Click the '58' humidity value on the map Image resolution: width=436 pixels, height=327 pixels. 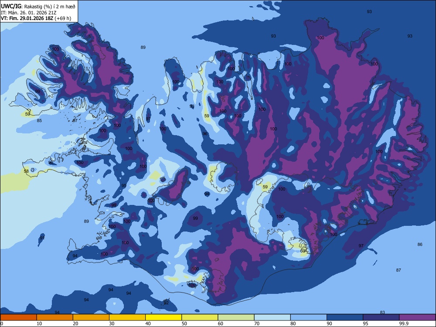tap(26, 171)
